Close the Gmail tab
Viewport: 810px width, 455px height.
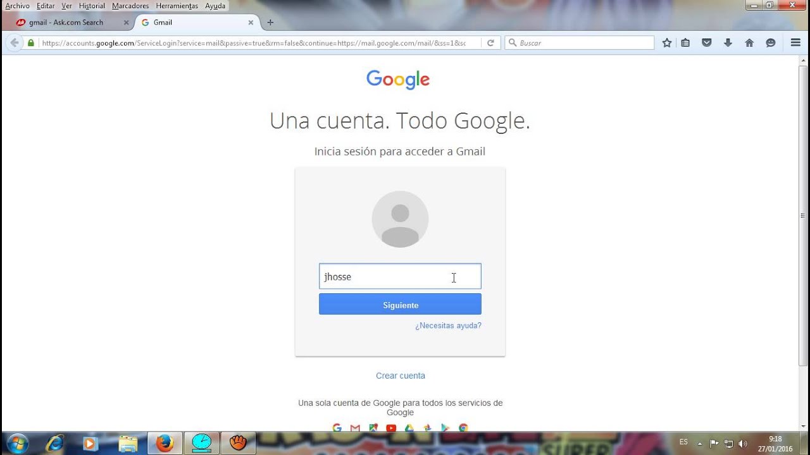pos(251,22)
